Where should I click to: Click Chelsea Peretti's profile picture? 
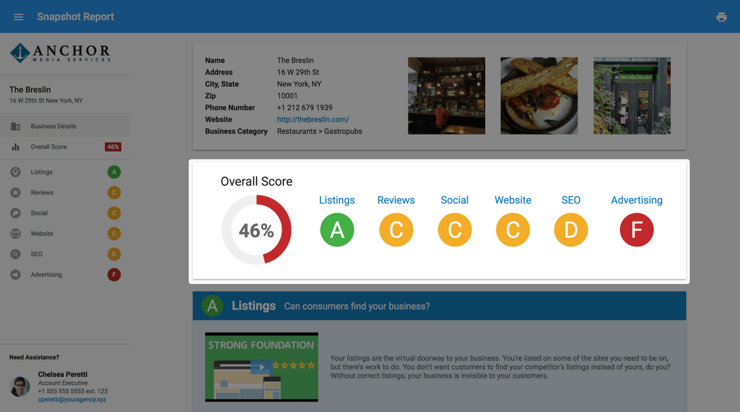click(20, 386)
